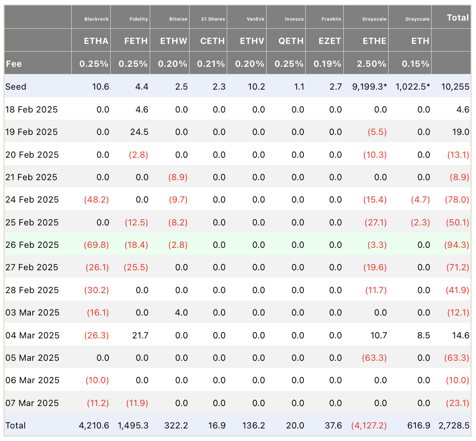Click the (63.3) ETHE value on 05 Mar
The image size is (476, 441).
point(374,358)
